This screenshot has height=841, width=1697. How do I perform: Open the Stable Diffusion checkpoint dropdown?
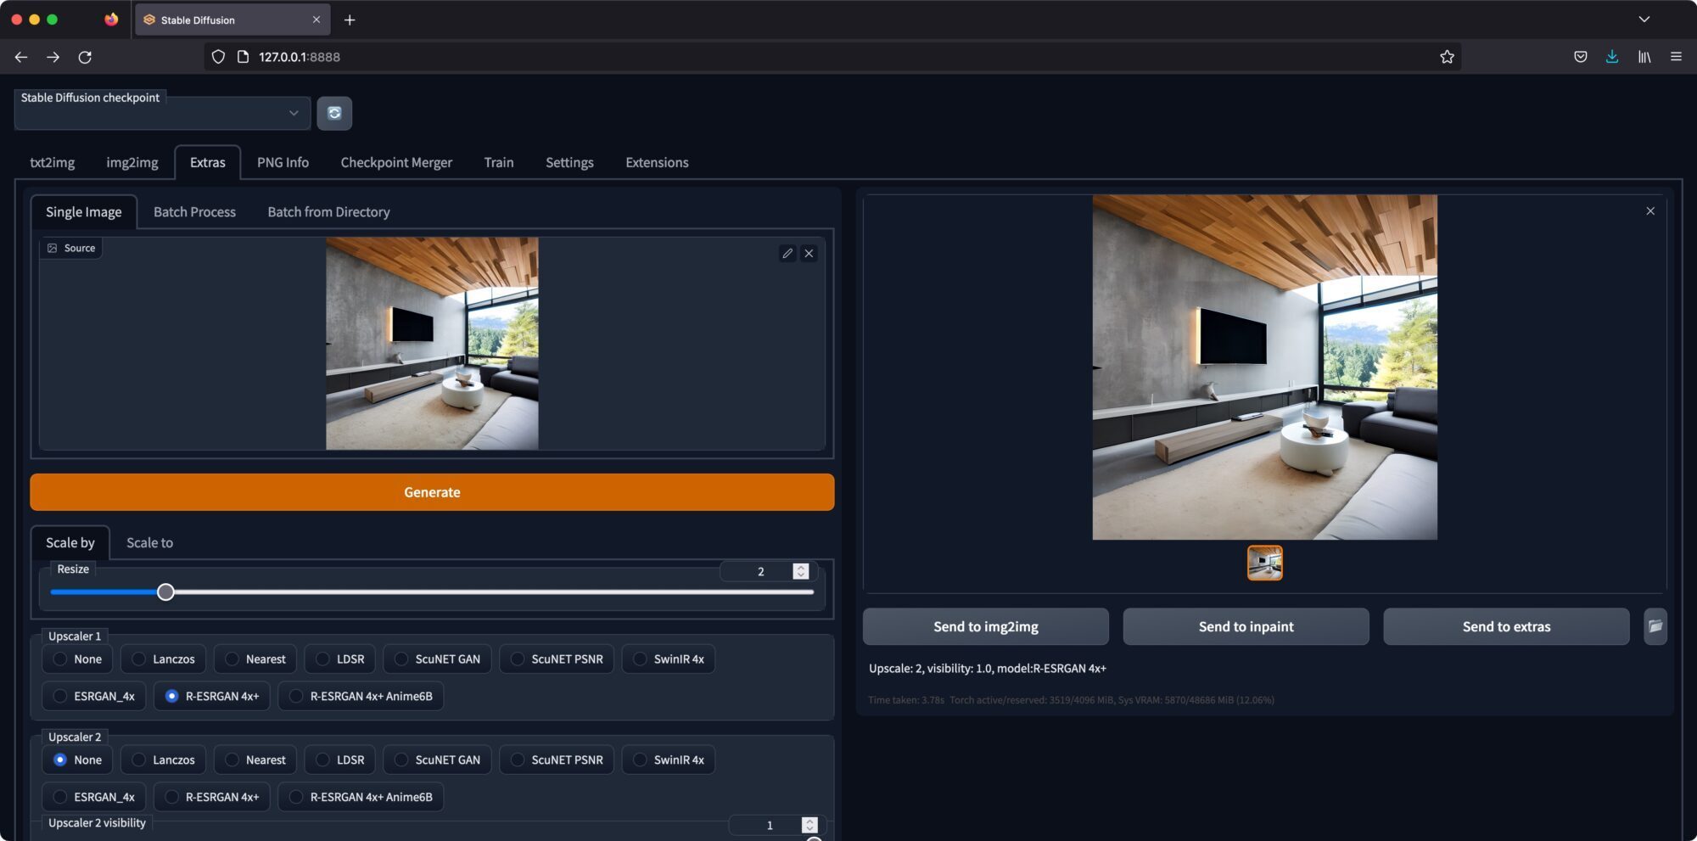162,114
